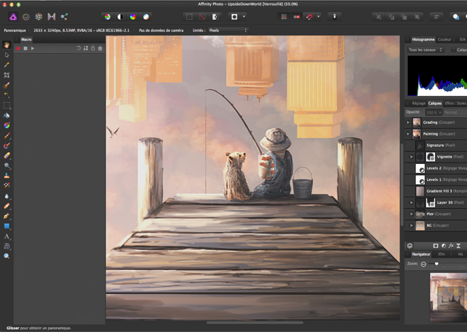Select the Rectangular Marquee tool
Screen dimensions: 467x334
point(7,105)
